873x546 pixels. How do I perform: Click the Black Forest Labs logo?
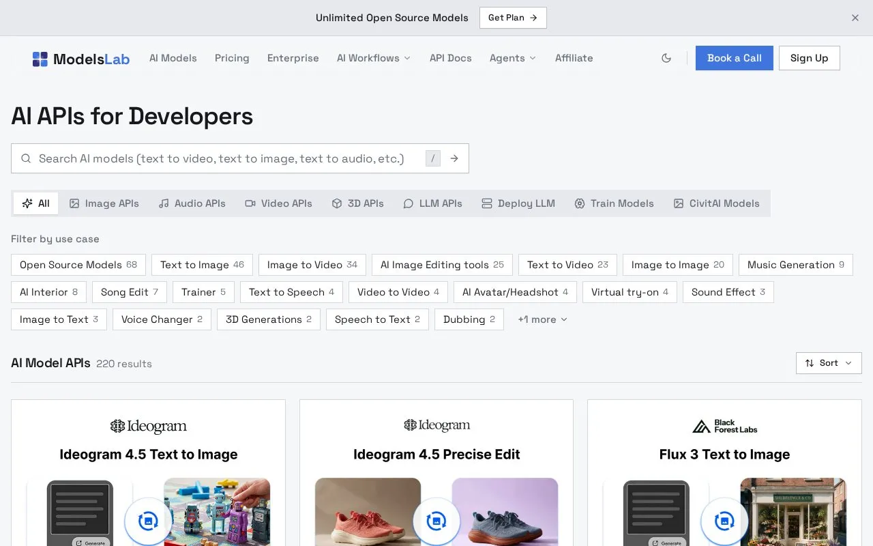pos(724,427)
